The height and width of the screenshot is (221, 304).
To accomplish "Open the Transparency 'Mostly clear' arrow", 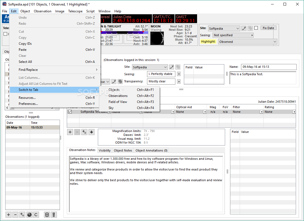I will (x=179, y=82).
